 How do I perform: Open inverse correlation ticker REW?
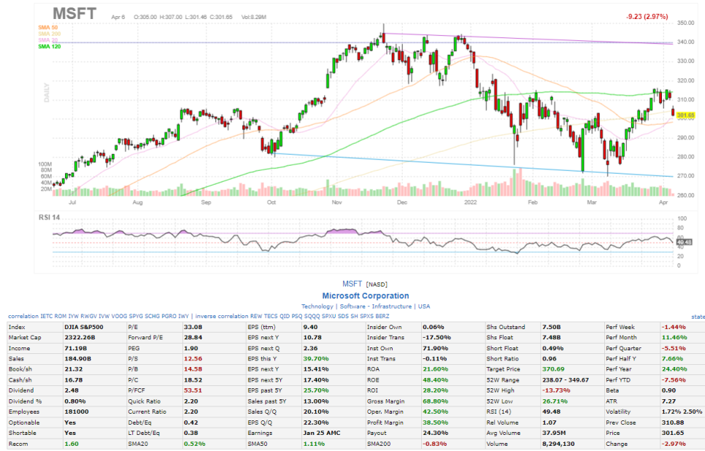coord(256,316)
